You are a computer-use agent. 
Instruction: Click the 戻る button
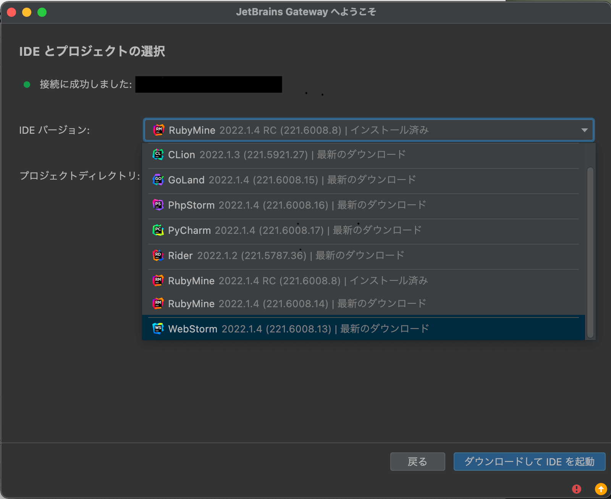coord(417,462)
